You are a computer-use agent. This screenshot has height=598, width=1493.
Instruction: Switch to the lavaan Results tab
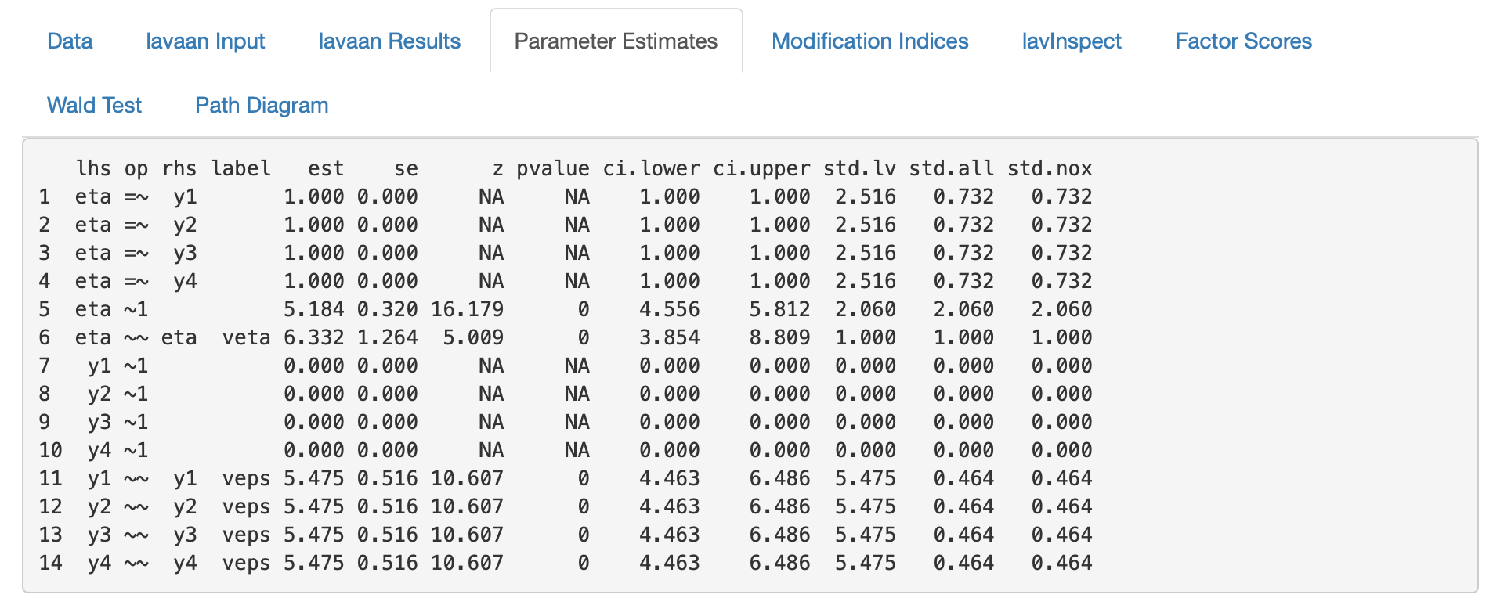(389, 41)
